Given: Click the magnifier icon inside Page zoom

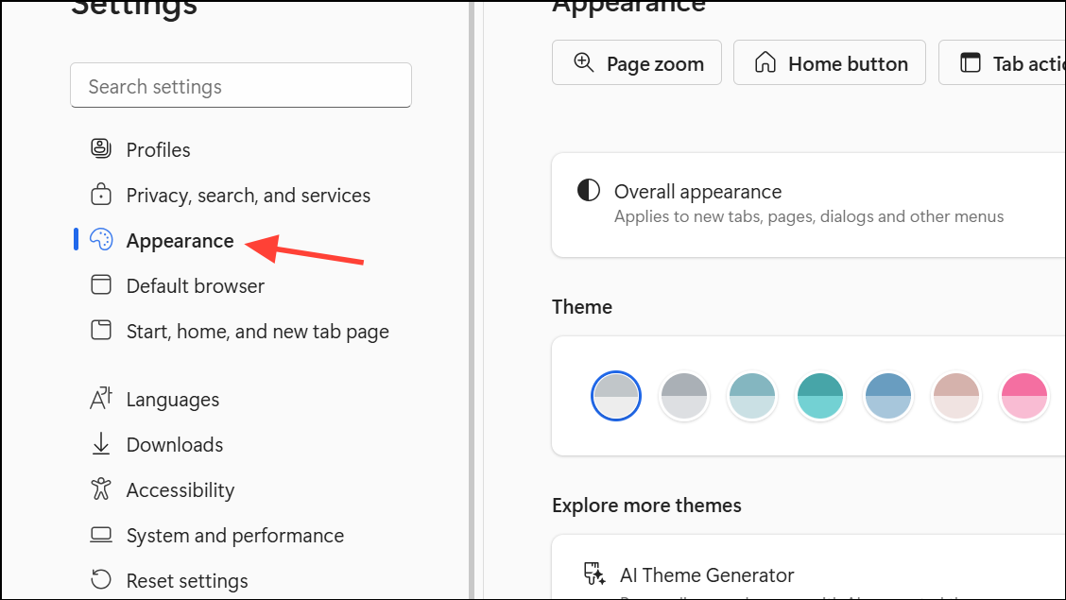Looking at the screenshot, I should (583, 62).
